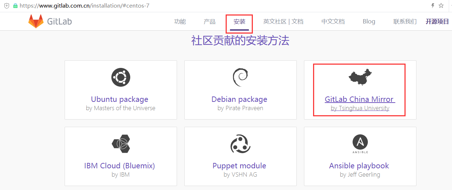Open the 联系我们 link
This screenshot has height=190, width=452.
pos(405,21)
